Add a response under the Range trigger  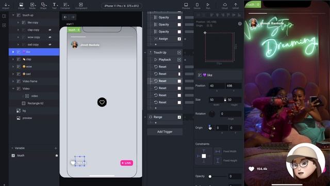click(156, 123)
